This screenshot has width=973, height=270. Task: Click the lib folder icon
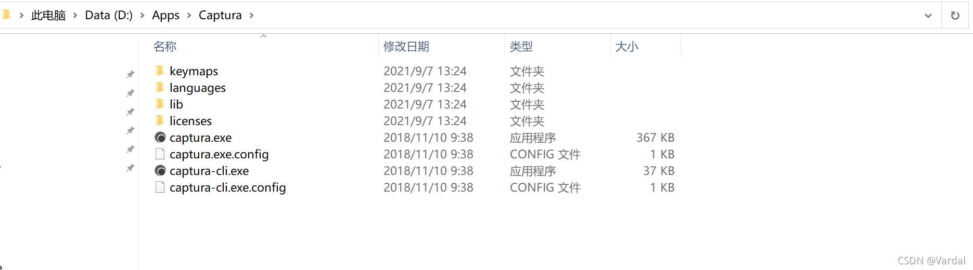pyautogui.click(x=160, y=104)
